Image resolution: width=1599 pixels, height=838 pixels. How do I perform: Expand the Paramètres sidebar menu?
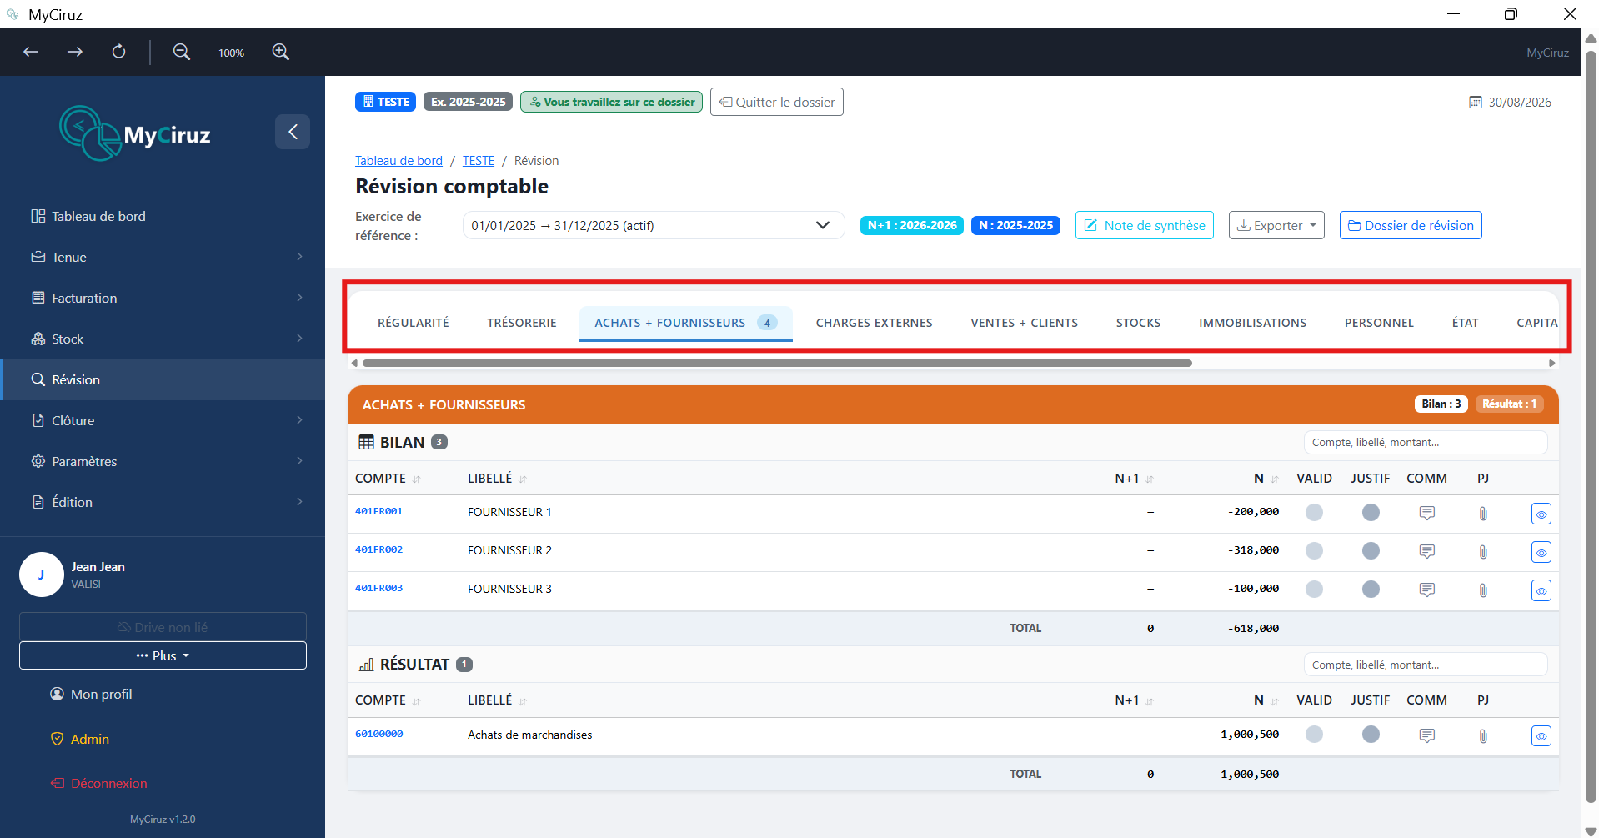click(163, 461)
